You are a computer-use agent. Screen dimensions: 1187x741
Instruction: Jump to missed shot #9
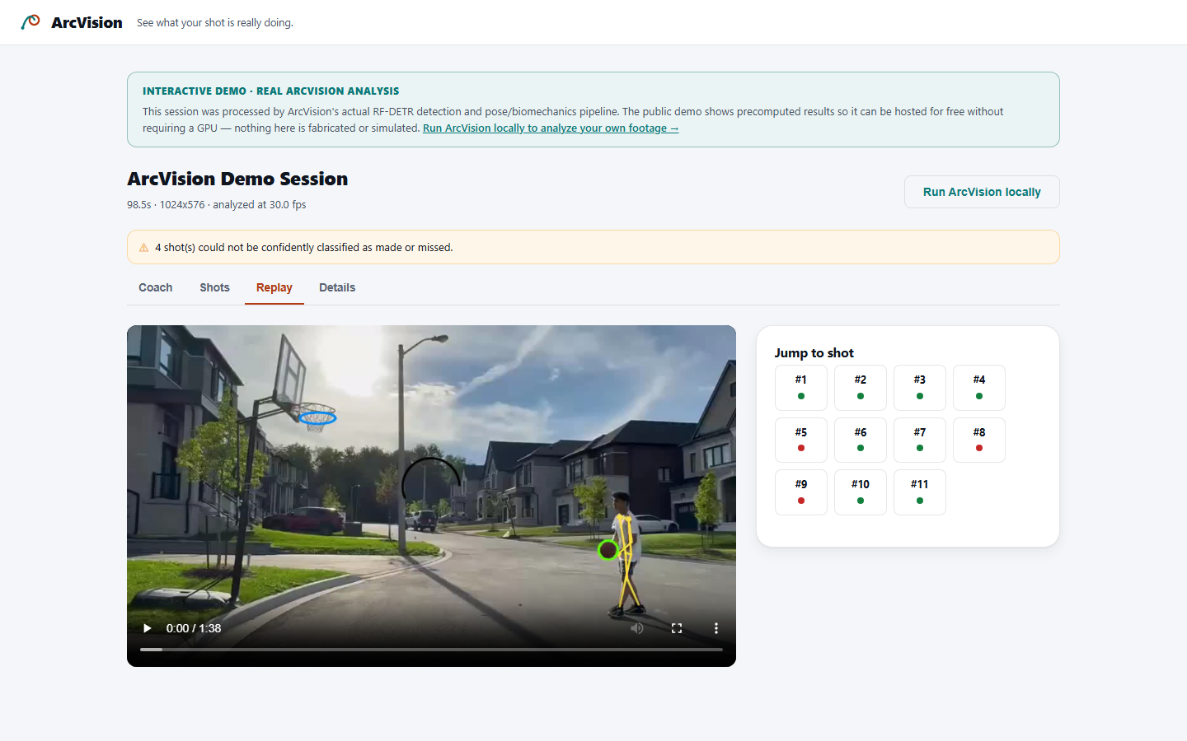[801, 492]
